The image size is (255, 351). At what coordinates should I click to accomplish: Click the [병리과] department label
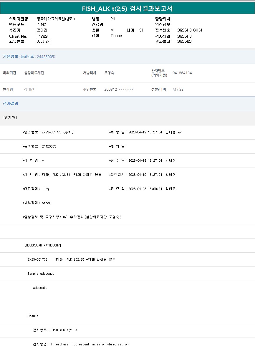tap(10, 118)
